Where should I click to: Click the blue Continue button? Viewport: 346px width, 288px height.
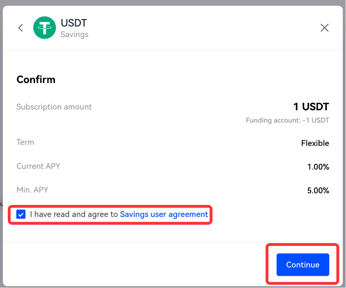303,264
